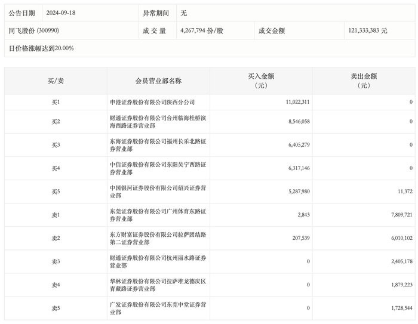Screen dimensions: 418x324
Task: Select the 买4 row label
Action: [x=56, y=168]
